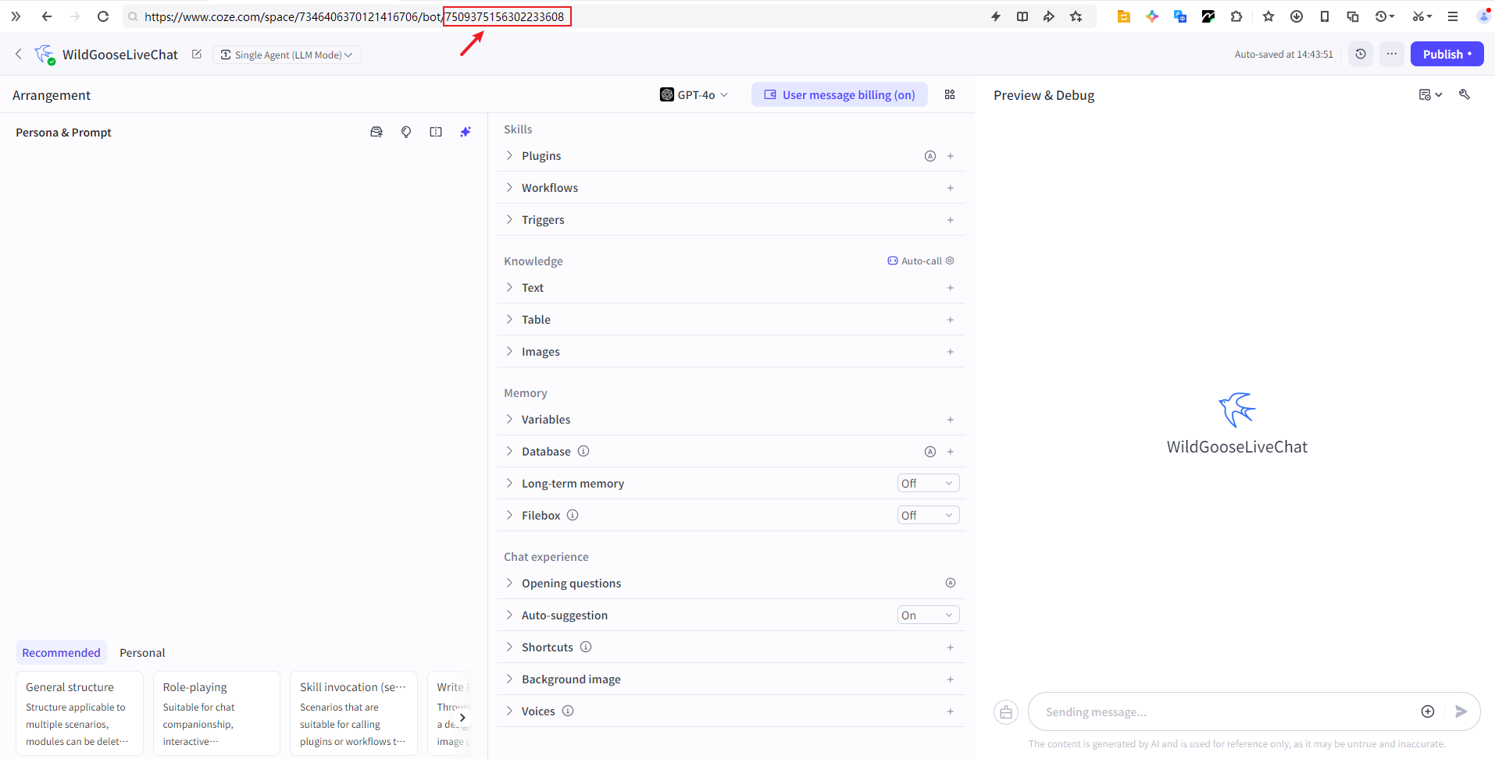Open the Auto-call knowledge settings
1495x759 pixels.
[x=921, y=261]
